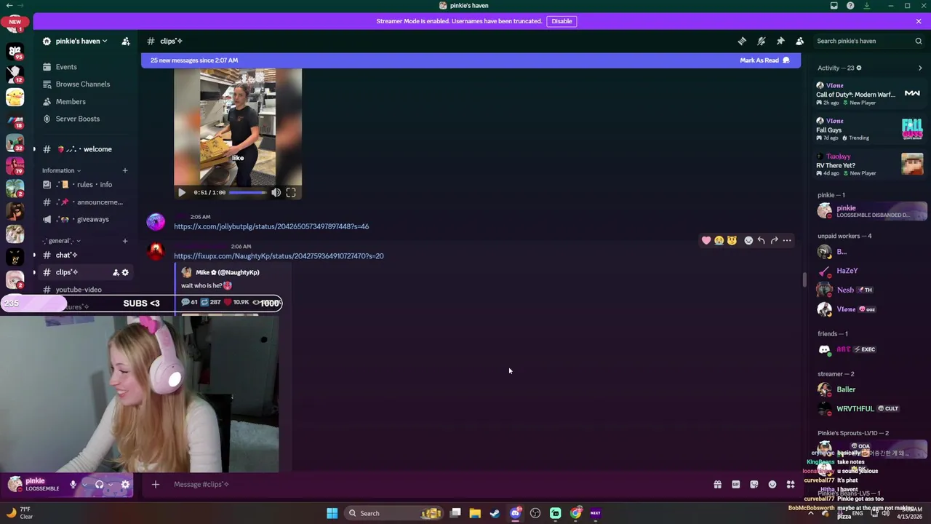Screen dimensions: 931x524
Task: Click attachment plus button in message bar
Action: pyautogui.click(x=155, y=485)
